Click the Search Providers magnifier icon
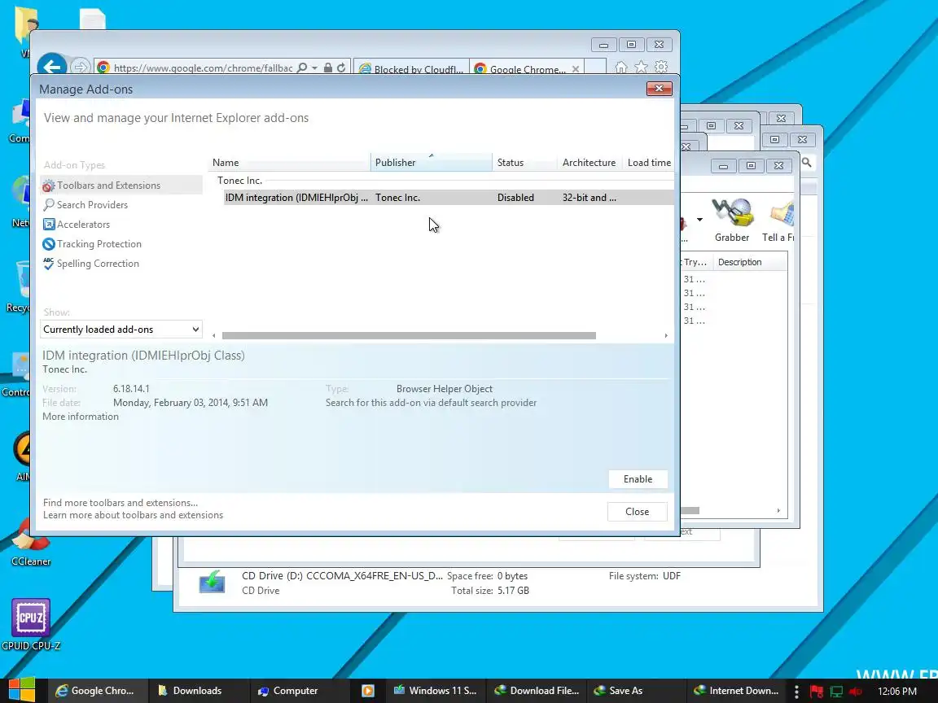 49,205
